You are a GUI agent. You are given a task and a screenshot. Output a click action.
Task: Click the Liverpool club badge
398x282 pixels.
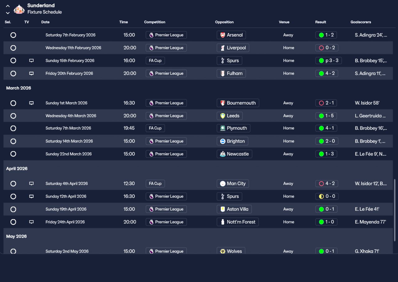click(223, 48)
